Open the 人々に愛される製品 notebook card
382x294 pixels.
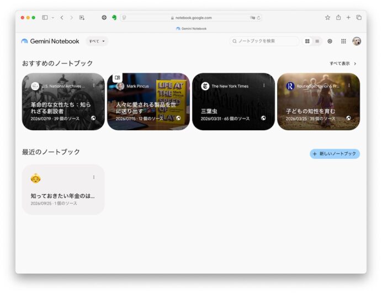(148, 101)
